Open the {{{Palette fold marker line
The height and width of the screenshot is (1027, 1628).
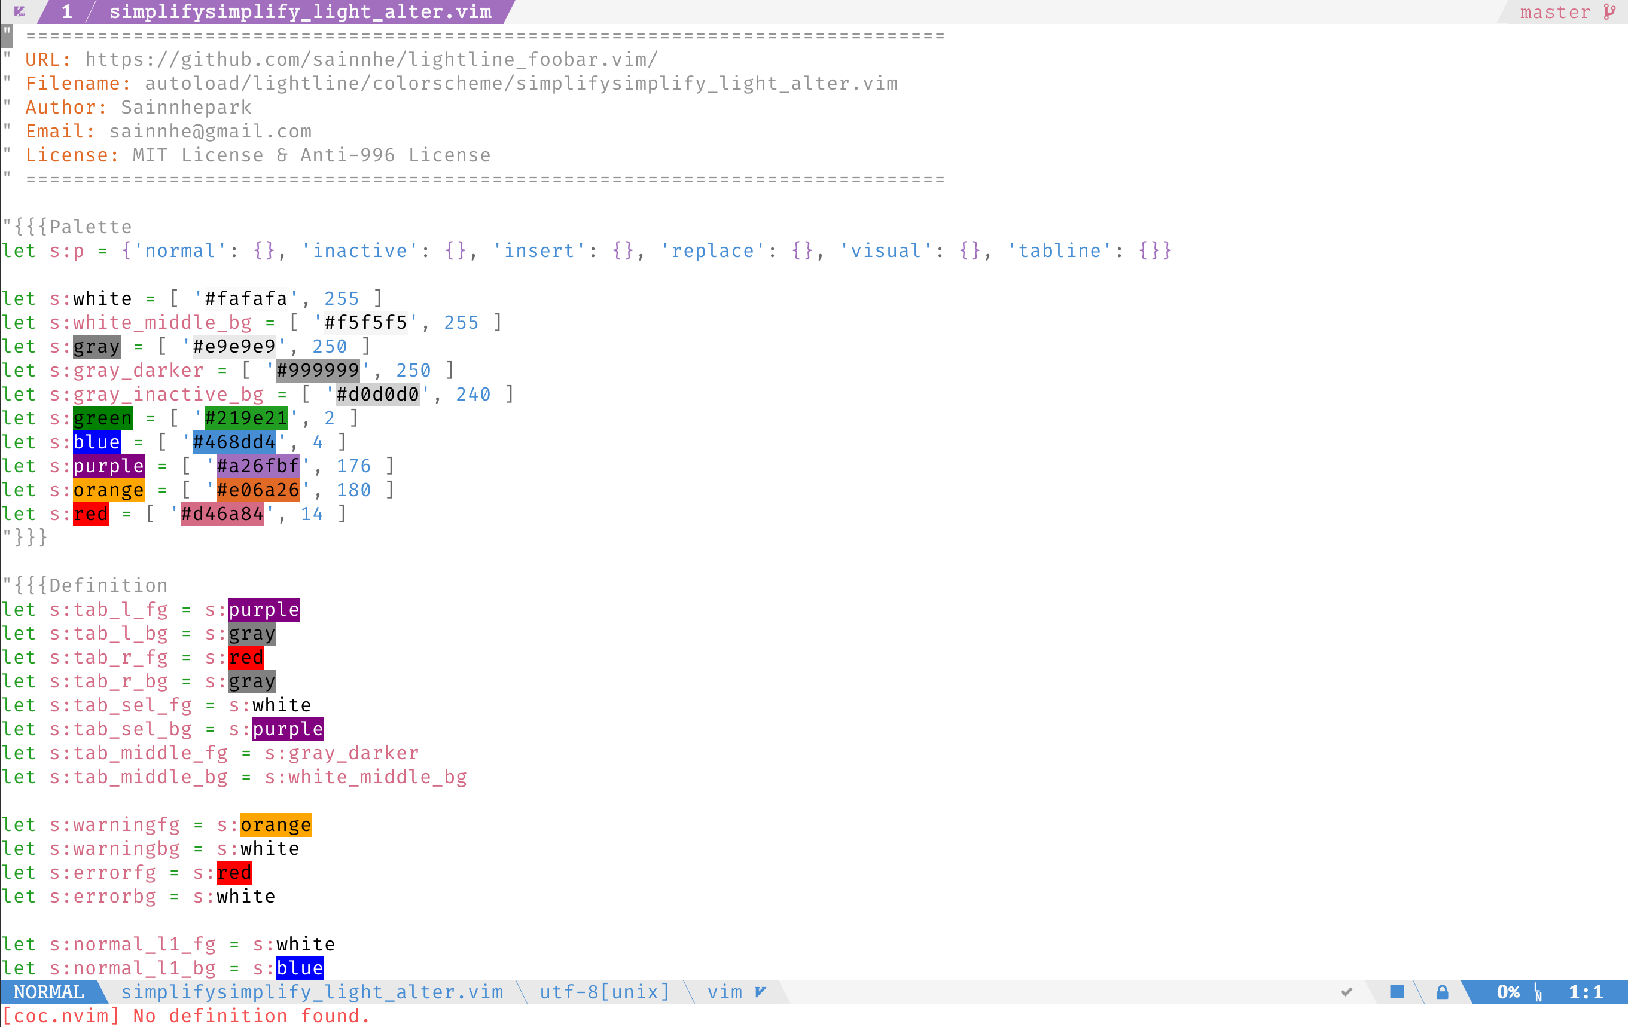[x=68, y=227]
